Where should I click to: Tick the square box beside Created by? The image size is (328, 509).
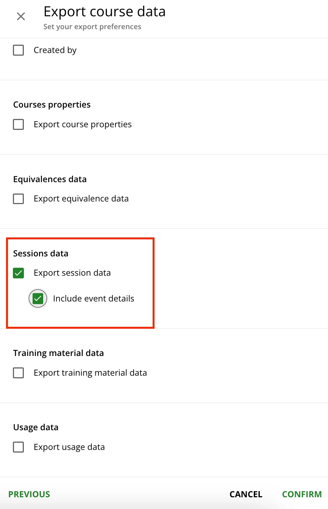coord(19,50)
